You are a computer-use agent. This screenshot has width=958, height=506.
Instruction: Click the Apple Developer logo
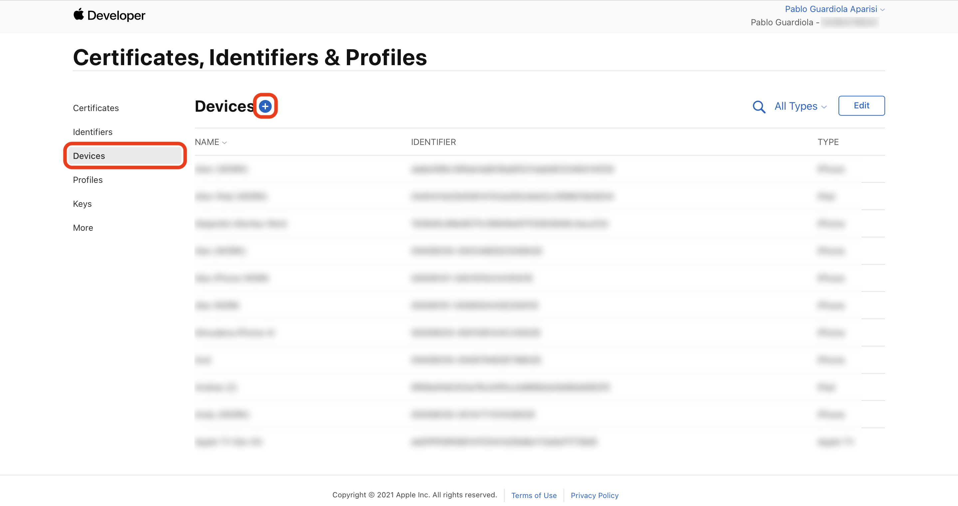(109, 15)
